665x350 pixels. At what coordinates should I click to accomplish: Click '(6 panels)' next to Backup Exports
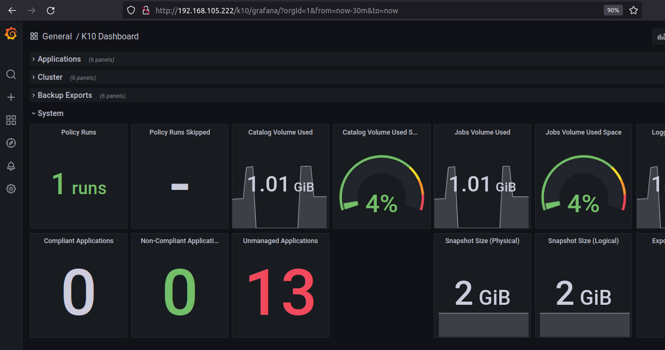[112, 96]
